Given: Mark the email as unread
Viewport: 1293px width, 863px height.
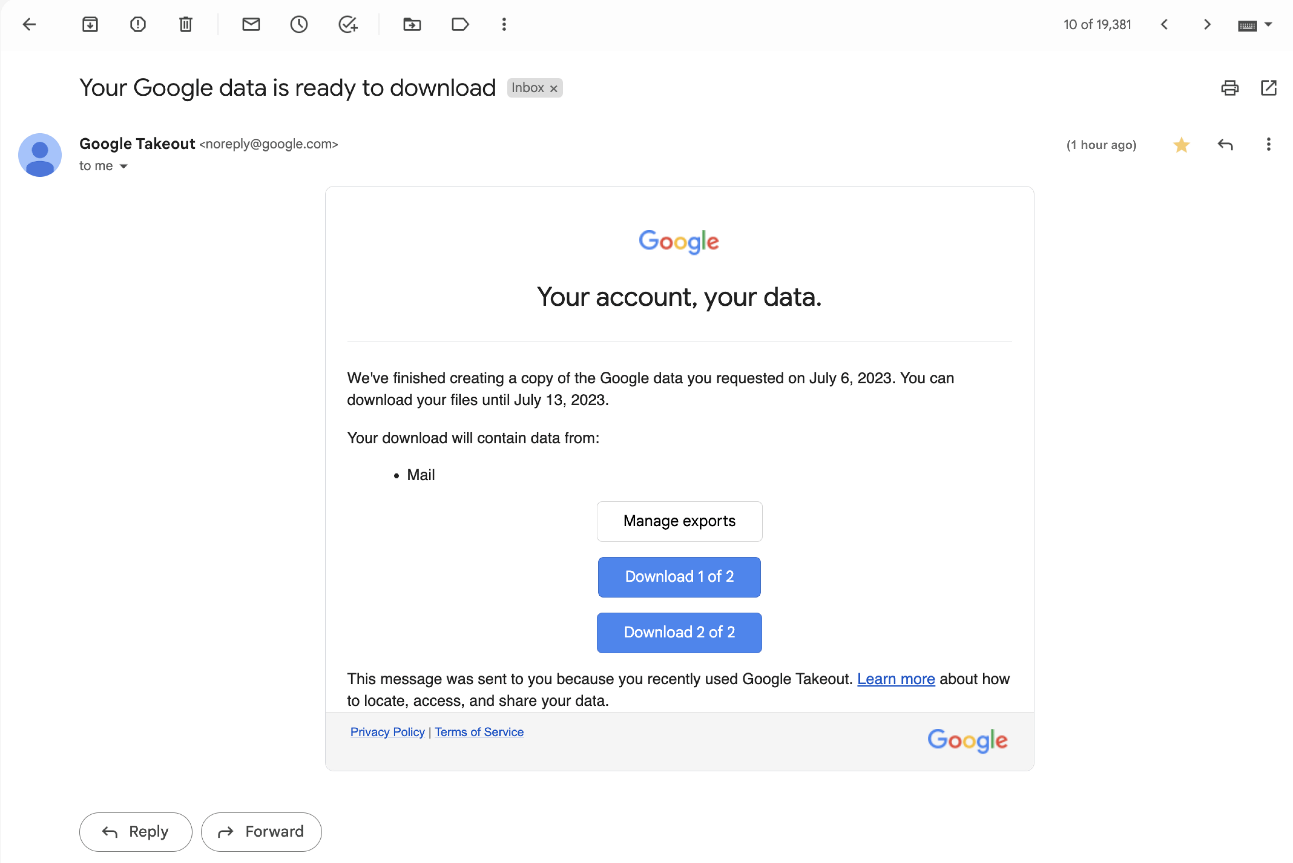Looking at the screenshot, I should 251,24.
